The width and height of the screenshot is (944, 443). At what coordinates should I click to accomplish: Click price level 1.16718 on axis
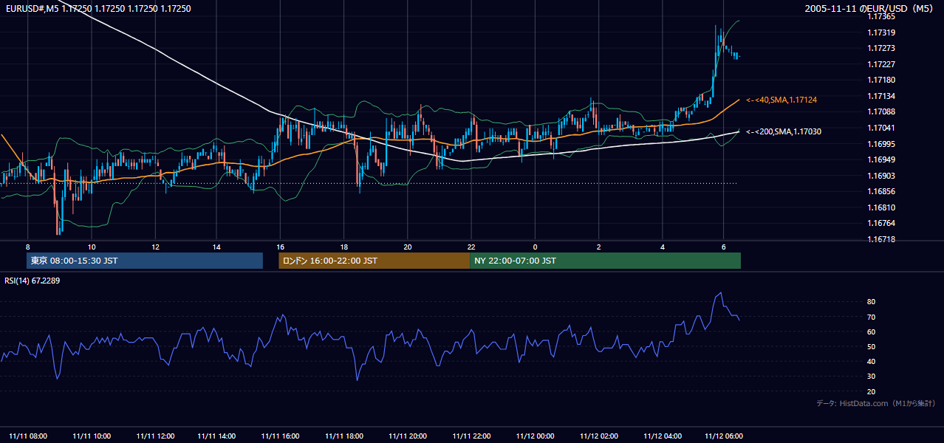882,239
